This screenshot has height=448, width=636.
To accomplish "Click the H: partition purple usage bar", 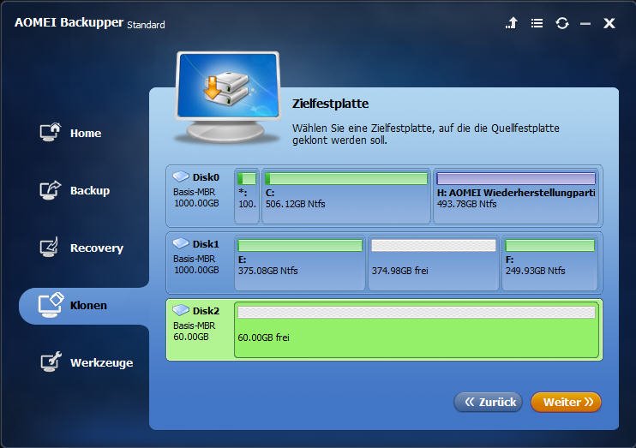I will point(516,178).
